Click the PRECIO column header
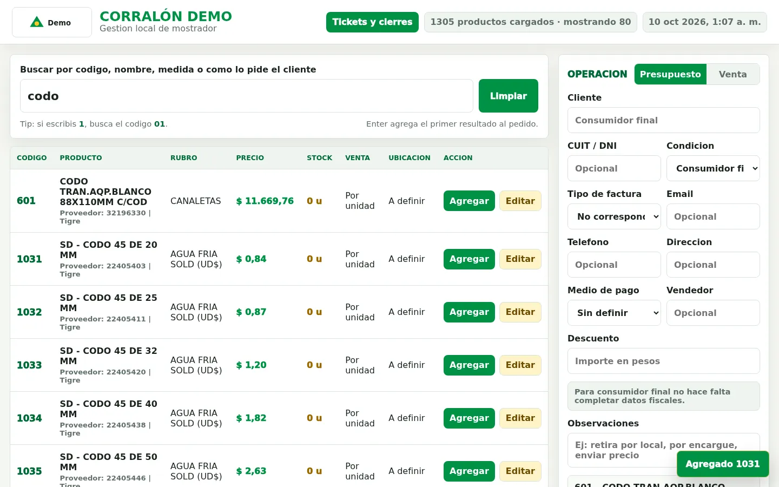 coord(250,158)
